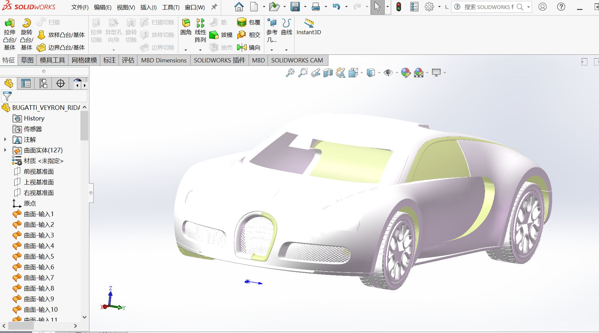Image resolution: width=599 pixels, height=333 pixels.
Task: Select the Wrap (包覆) tool
Action: click(249, 22)
